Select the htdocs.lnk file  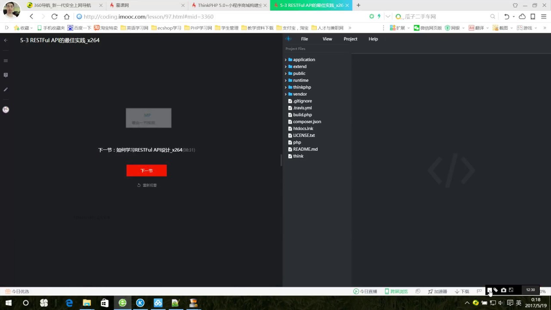point(300,128)
